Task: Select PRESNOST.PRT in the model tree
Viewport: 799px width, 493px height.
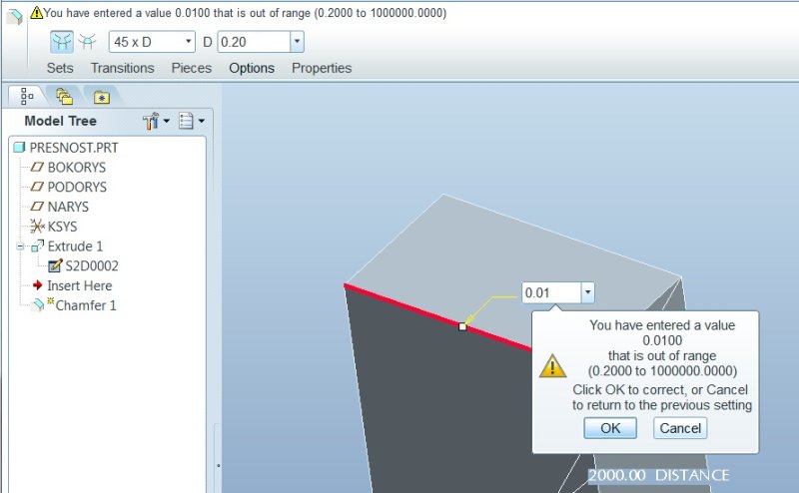Action: coord(74,148)
